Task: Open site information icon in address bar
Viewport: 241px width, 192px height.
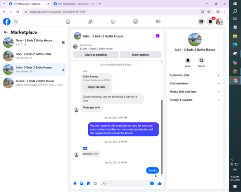Action: [26, 12]
